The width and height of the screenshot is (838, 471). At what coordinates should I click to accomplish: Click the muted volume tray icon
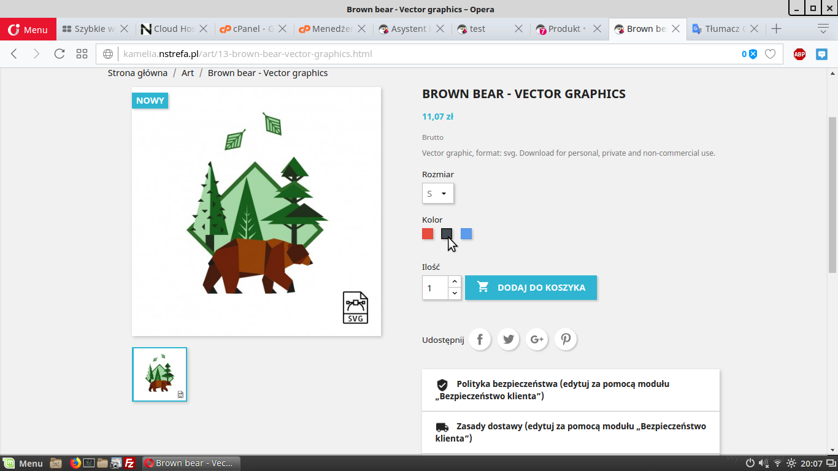pyautogui.click(x=763, y=463)
